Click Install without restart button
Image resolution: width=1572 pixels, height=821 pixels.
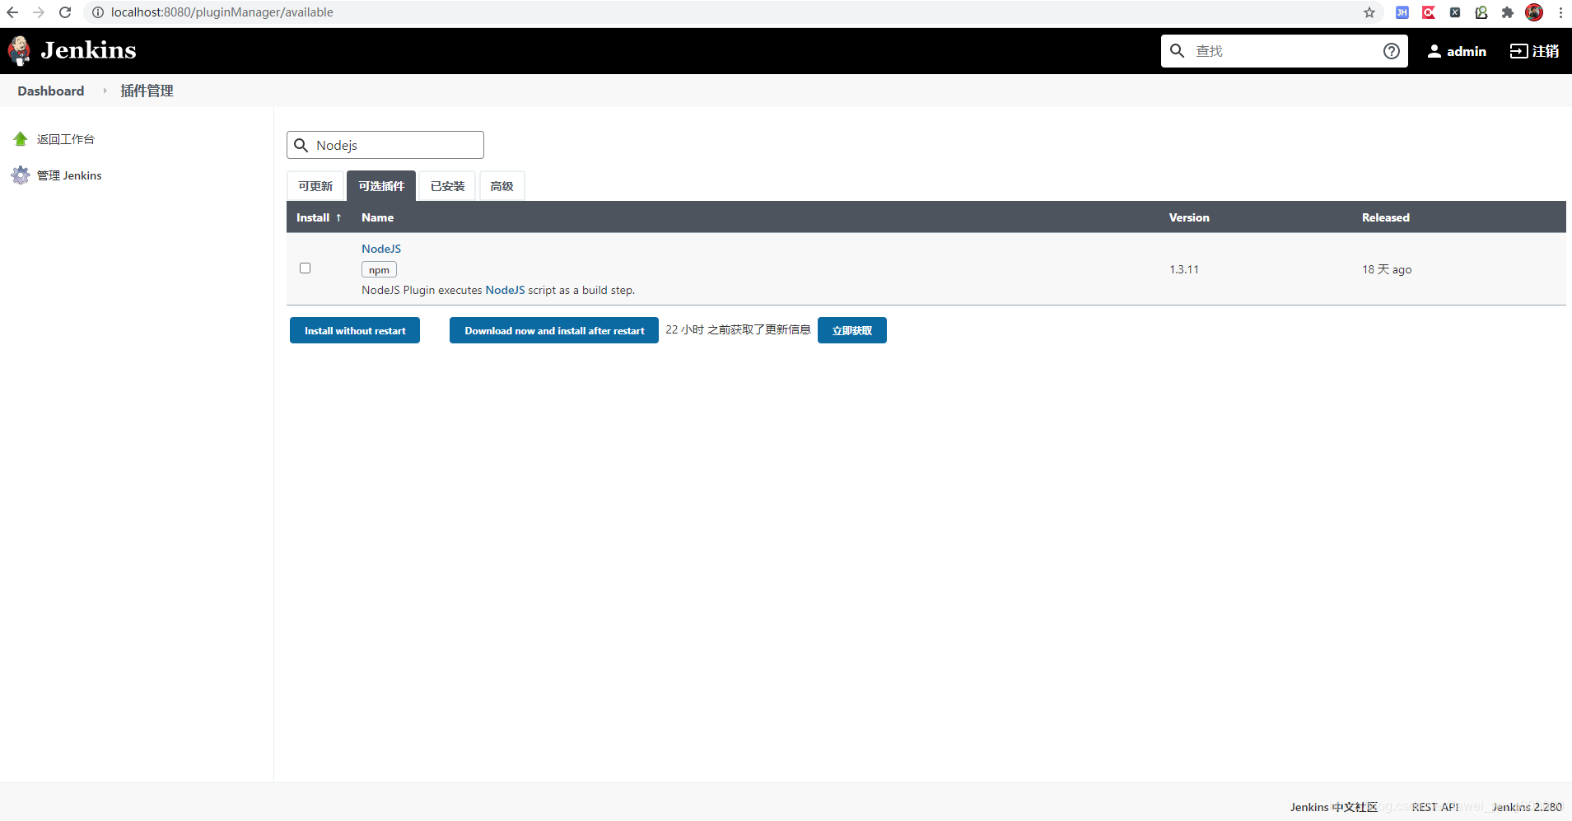pyautogui.click(x=355, y=330)
